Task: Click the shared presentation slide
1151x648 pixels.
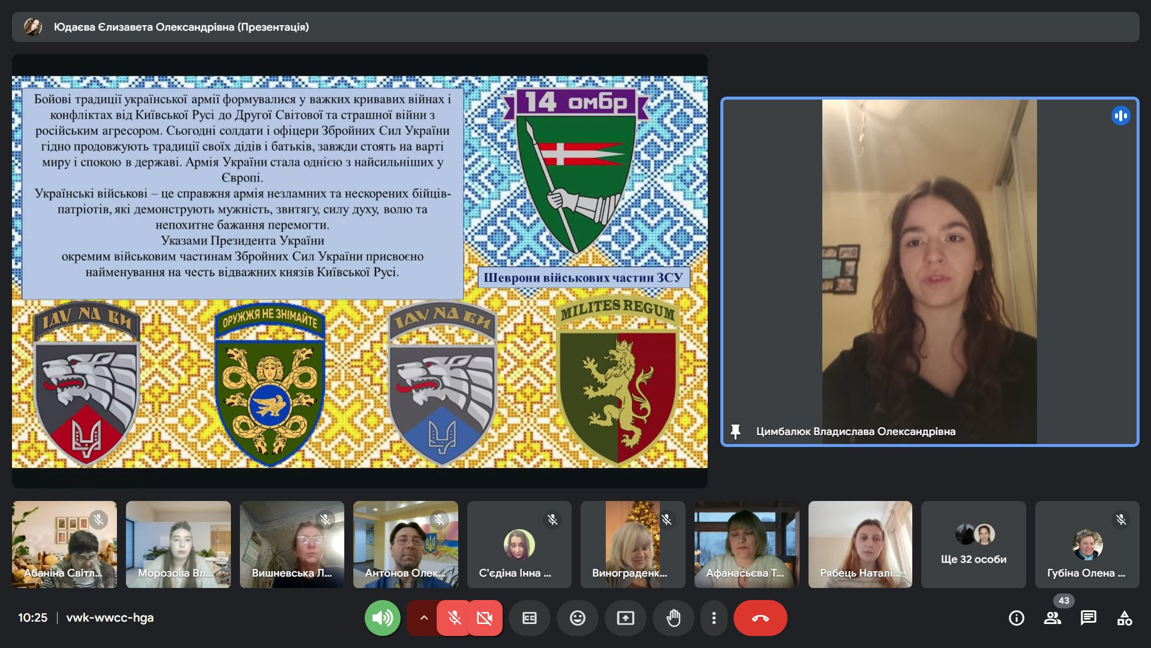Action: click(x=360, y=272)
